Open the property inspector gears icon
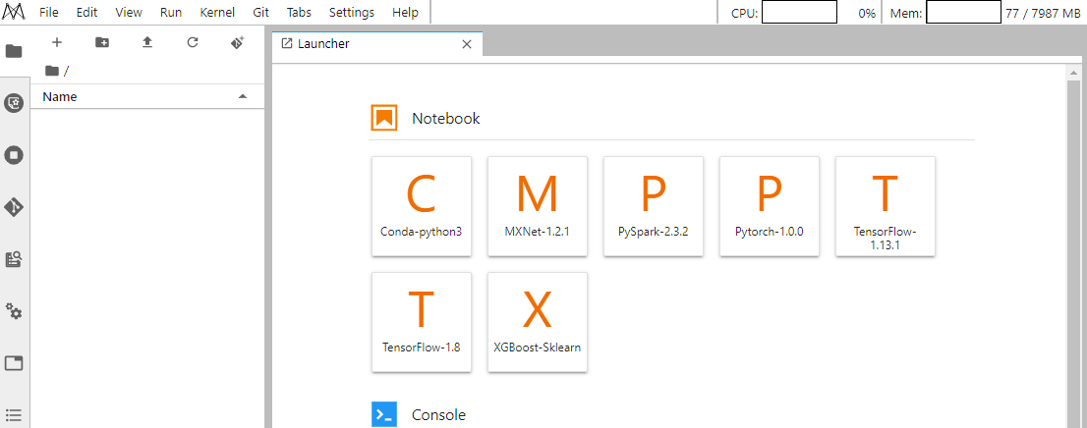The width and height of the screenshot is (1087, 428). click(14, 311)
